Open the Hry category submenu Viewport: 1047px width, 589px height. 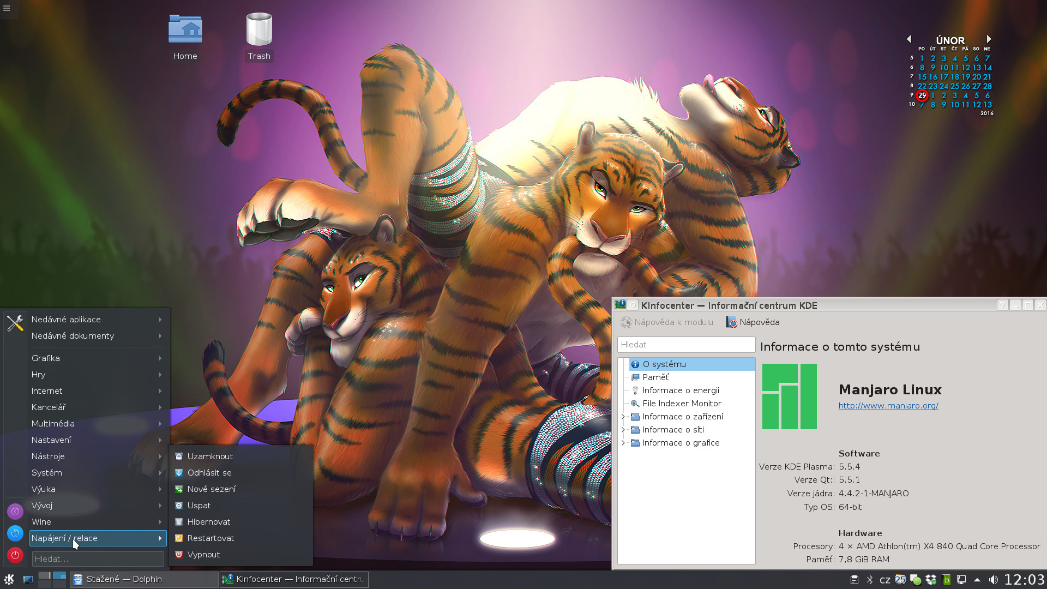[x=98, y=375]
